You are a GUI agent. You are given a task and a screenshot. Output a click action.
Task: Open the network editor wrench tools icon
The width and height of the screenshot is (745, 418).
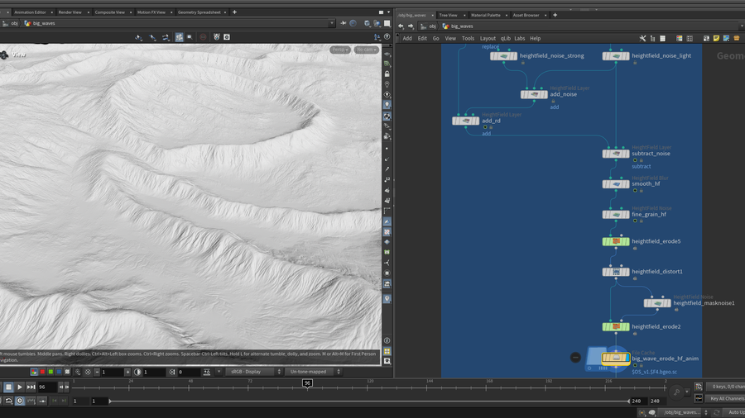click(642, 38)
